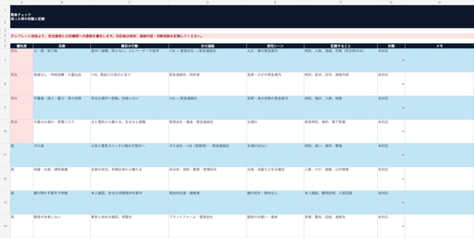Select row 11 by its row number
This screenshot has height=238, width=474.
click(5, 155)
